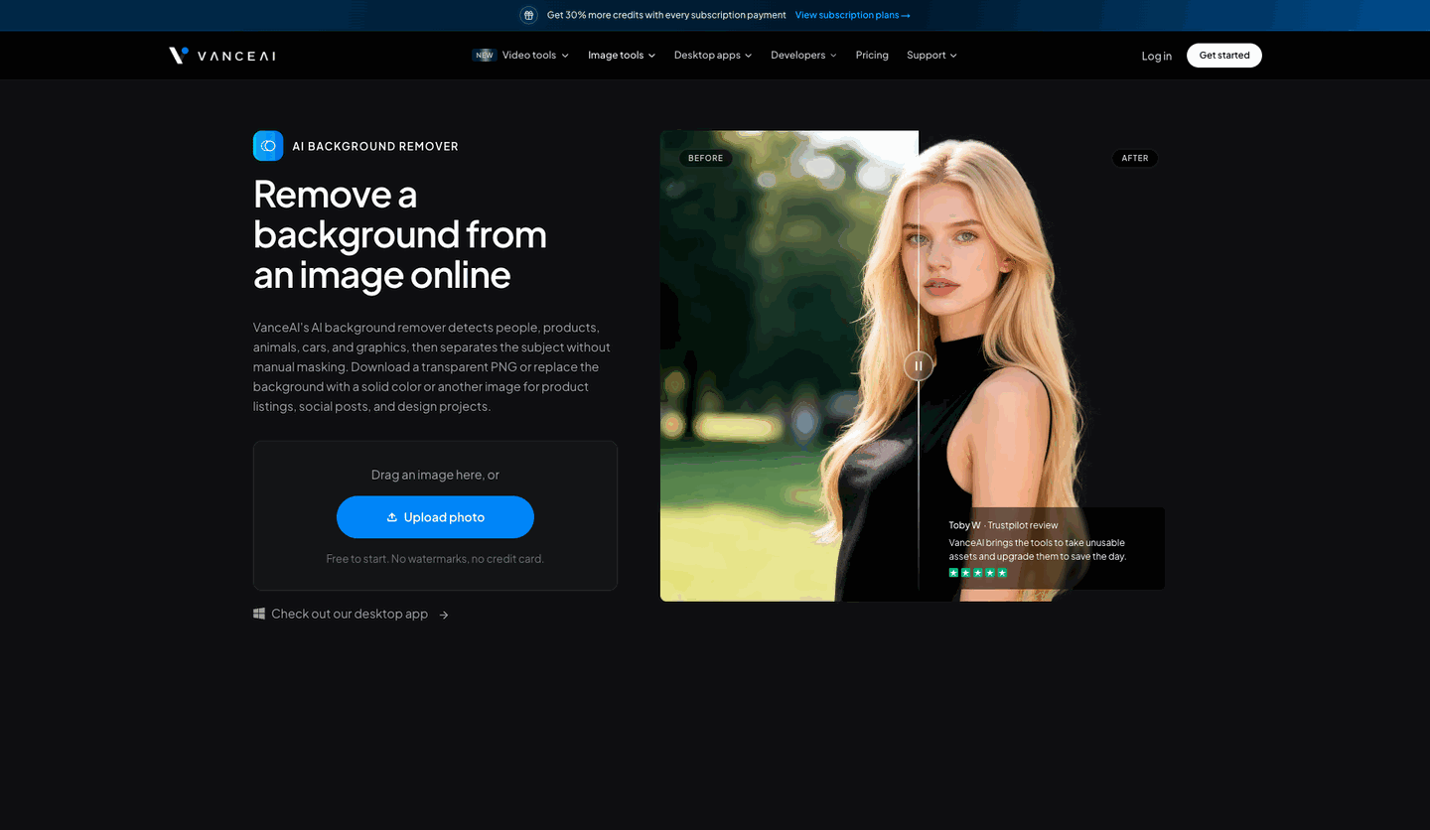
Task: Click the gift icon in promo banner
Action: (x=529, y=15)
